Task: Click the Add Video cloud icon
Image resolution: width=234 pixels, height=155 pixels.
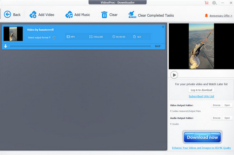Action: pyautogui.click(x=33, y=15)
